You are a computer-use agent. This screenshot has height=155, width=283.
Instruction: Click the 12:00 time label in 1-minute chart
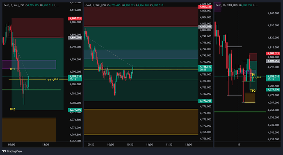pos(189,144)
